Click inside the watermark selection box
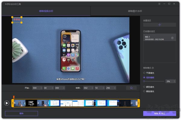Screen dimensions: 181x120 (17, 20)
